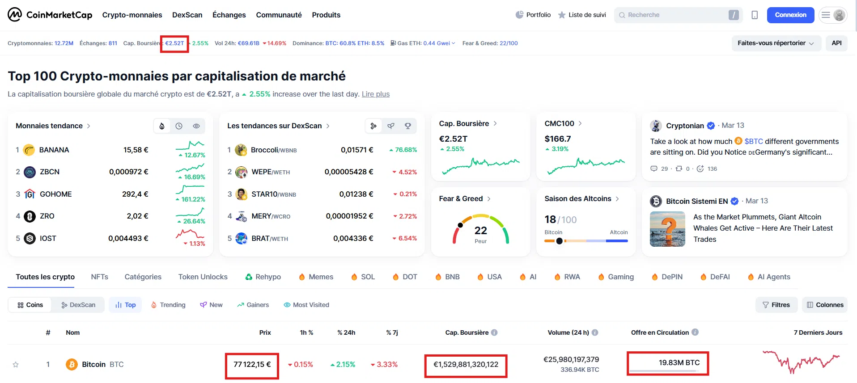The width and height of the screenshot is (857, 383).
Task: Expand Faites-vous répertorier dropdown
Action: point(776,43)
